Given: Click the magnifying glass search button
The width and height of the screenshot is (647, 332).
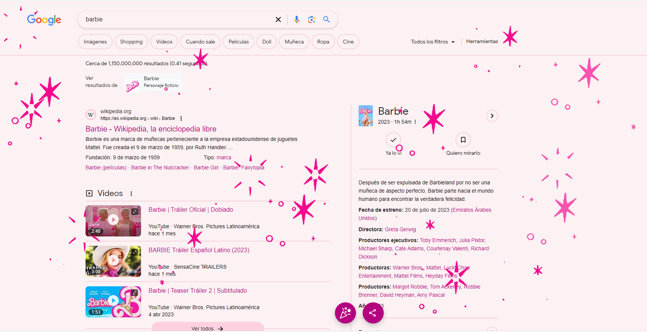Looking at the screenshot, I should point(327,19).
